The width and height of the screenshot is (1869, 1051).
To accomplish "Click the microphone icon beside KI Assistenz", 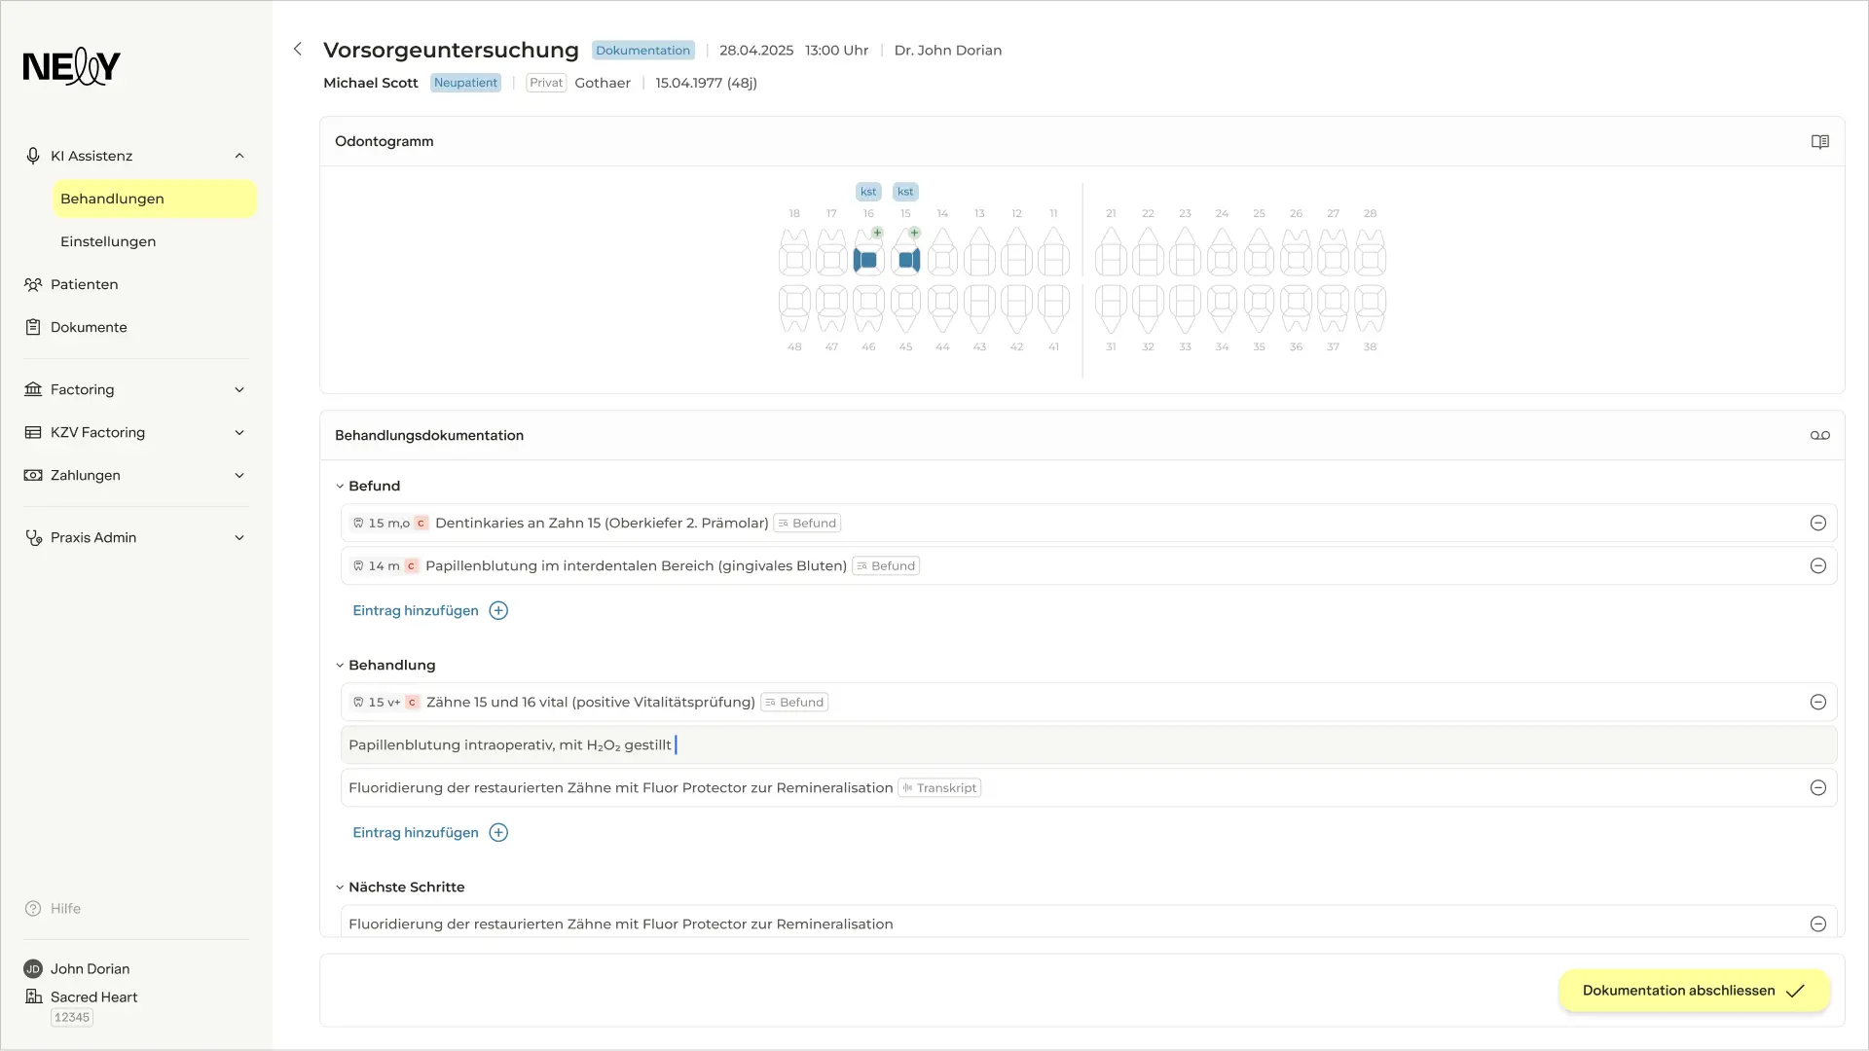I will coord(32,155).
